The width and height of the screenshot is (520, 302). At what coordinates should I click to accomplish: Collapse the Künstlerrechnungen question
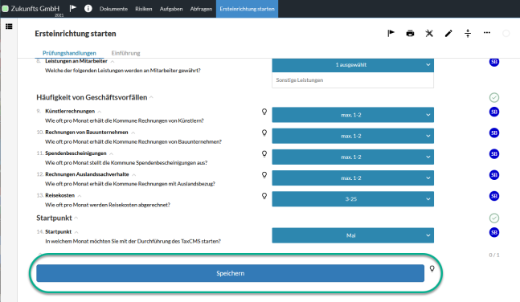point(100,112)
